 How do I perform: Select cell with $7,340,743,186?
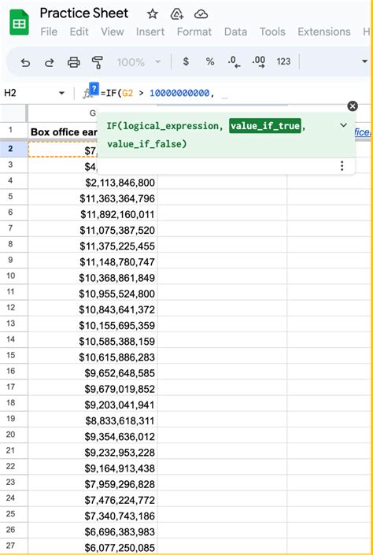pos(93,515)
